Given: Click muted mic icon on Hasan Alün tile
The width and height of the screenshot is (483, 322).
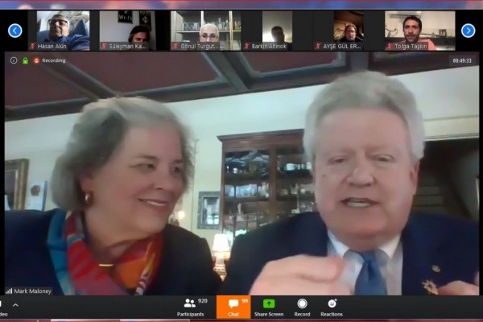Looking at the screenshot, I should 32,46.
